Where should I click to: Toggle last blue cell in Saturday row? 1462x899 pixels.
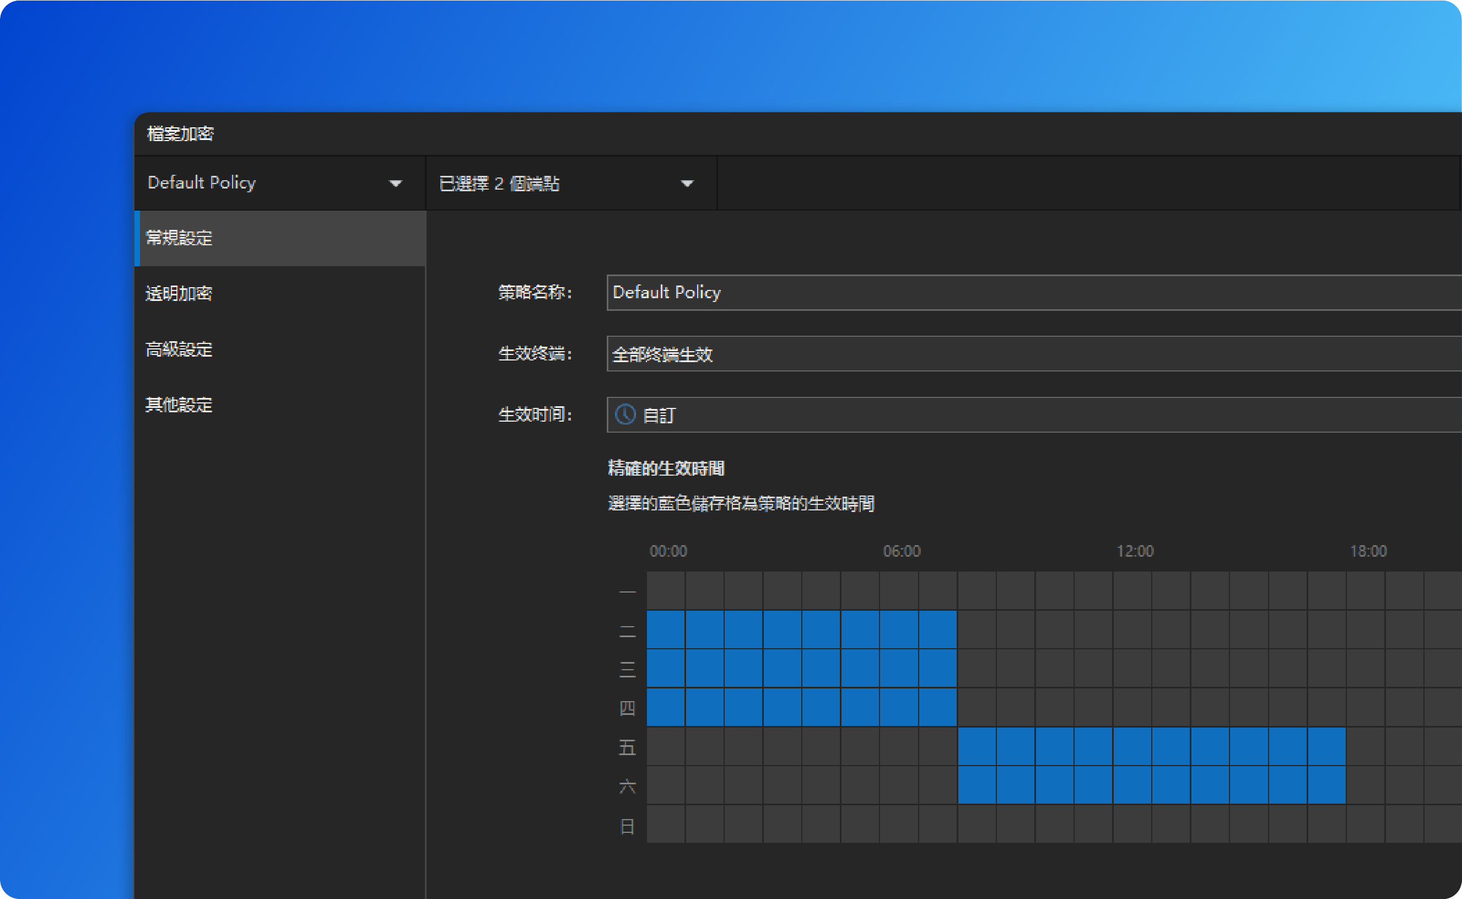(x=1326, y=785)
